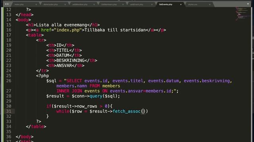Click the 'while' keyword on line 31
This screenshot has width=254, height=142.
pos(63,111)
